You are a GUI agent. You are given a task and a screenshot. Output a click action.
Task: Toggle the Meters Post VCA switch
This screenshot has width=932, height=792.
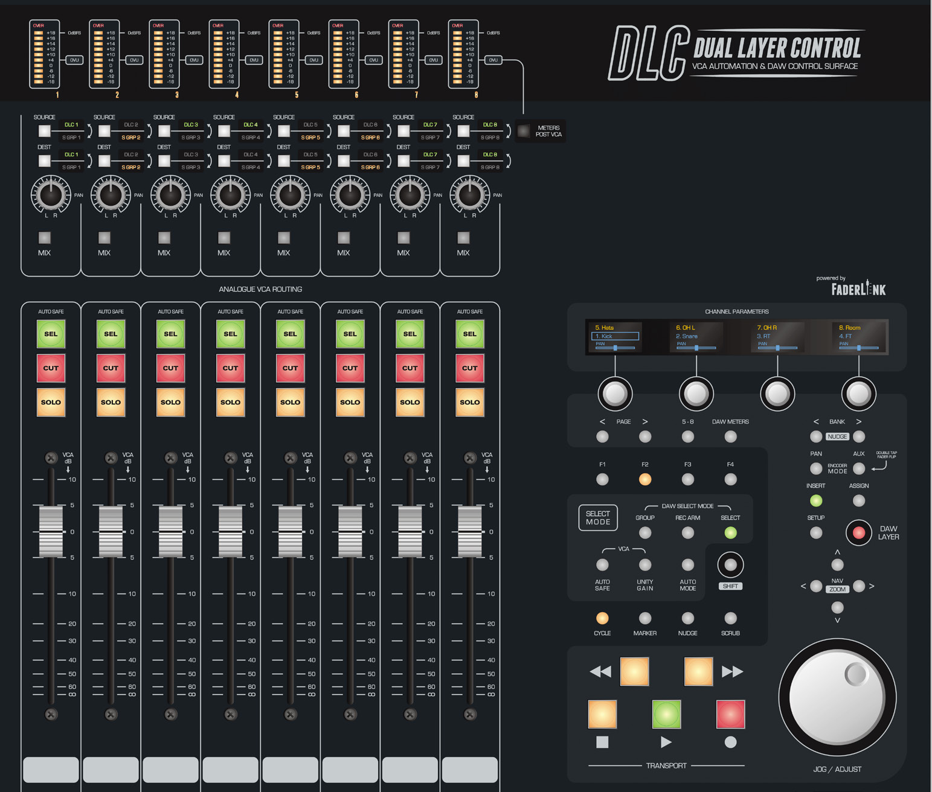tap(524, 131)
